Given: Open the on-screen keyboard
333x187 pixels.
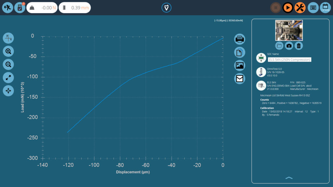Looking at the screenshot, I should point(313,7).
